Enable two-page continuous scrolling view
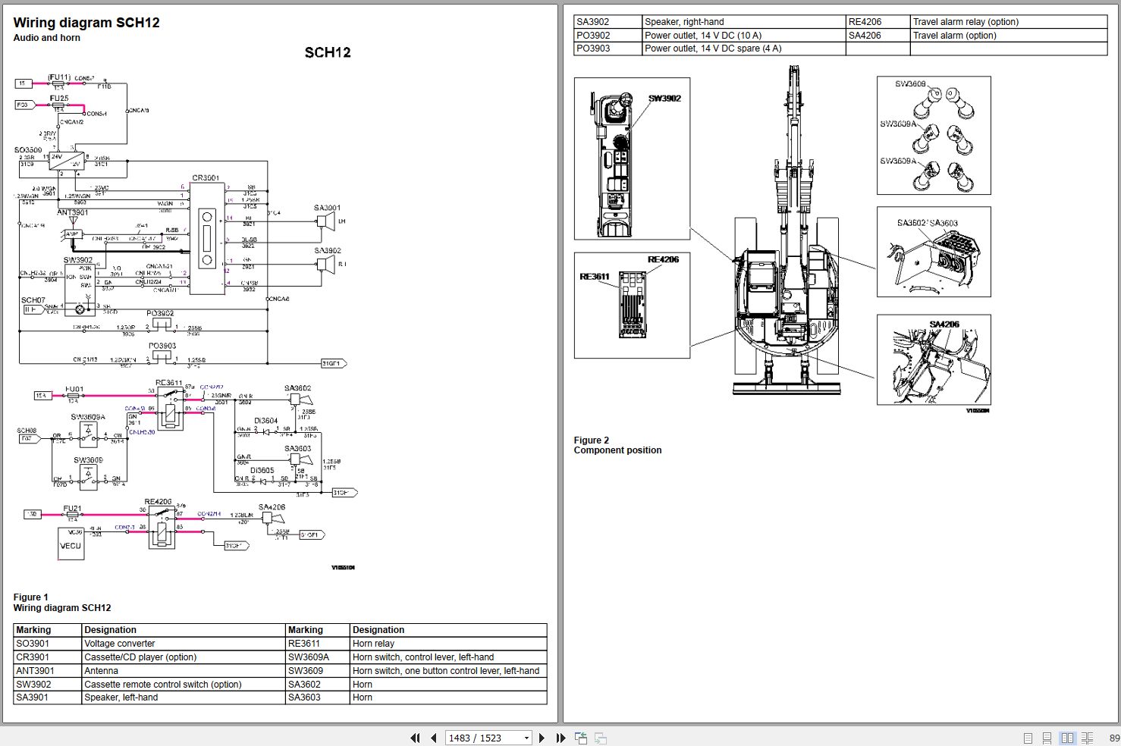Screen dimensions: 1121x746 1087,738
